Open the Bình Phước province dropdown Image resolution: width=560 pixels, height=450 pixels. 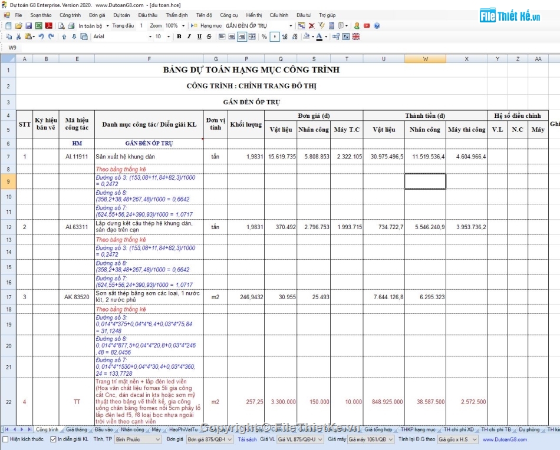(x=138, y=439)
